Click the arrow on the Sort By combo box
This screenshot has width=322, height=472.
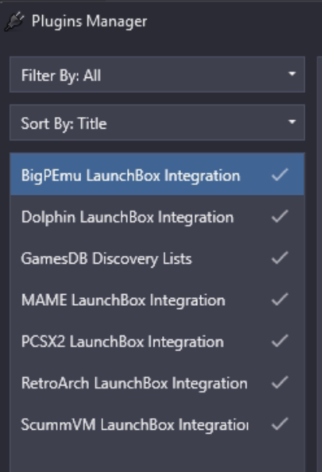(x=292, y=122)
